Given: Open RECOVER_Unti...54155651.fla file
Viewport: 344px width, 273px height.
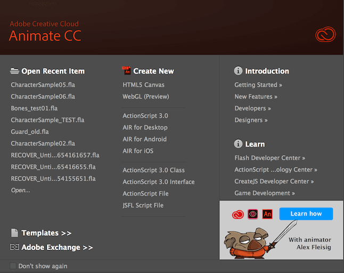Looking at the screenshot, I should click(x=53, y=179).
